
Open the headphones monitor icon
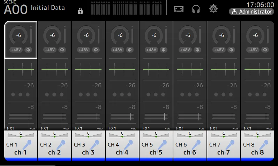coord(196,9)
